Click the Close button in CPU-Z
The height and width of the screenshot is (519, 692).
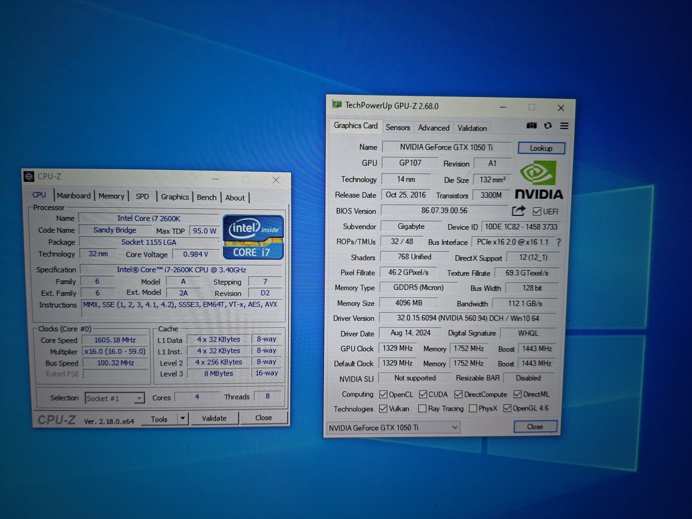[x=264, y=418]
